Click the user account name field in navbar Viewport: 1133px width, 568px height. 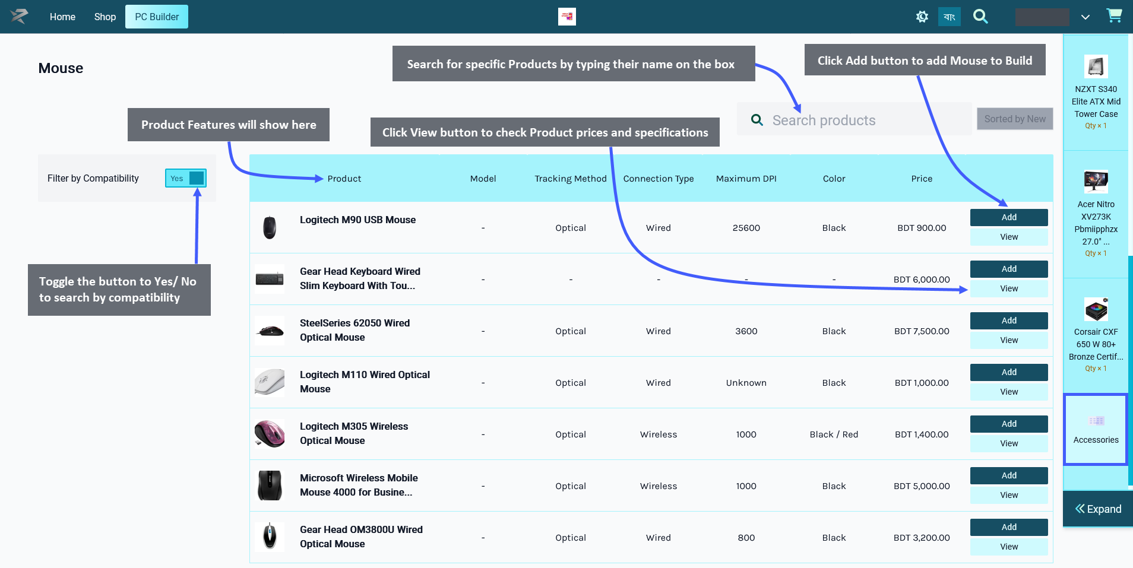click(1042, 17)
